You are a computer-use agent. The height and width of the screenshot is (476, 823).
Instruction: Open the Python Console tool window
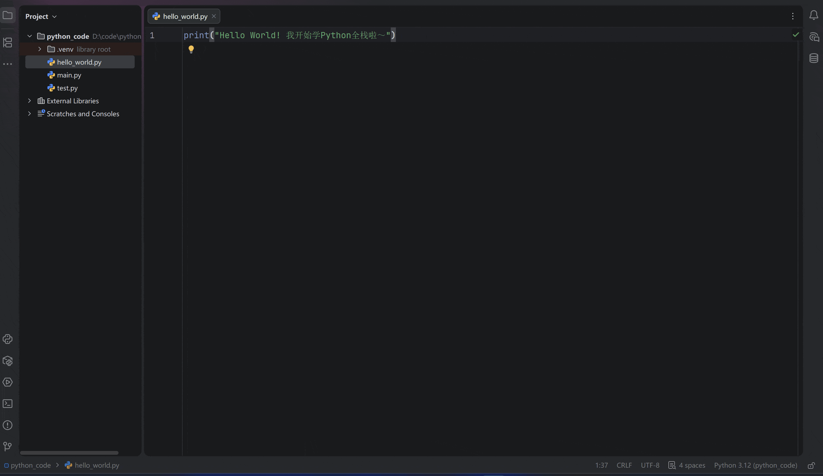point(8,339)
